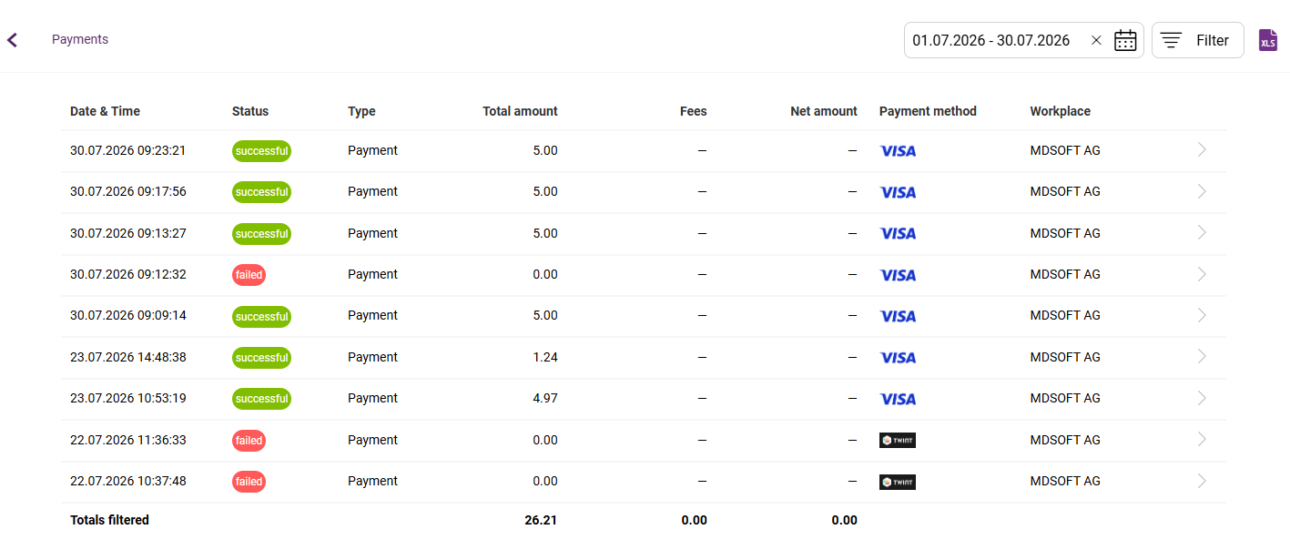The width and height of the screenshot is (1290, 550).
Task: Expand details of 30.07.2026 09:23:21 payment
Action: pos(1202,149)
